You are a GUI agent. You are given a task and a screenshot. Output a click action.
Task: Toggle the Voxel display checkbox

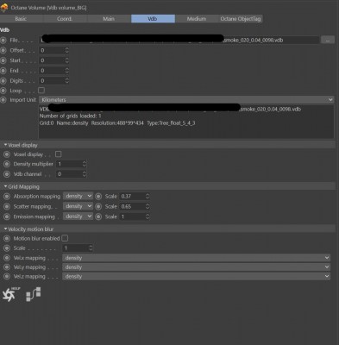(x=59, y=154)
